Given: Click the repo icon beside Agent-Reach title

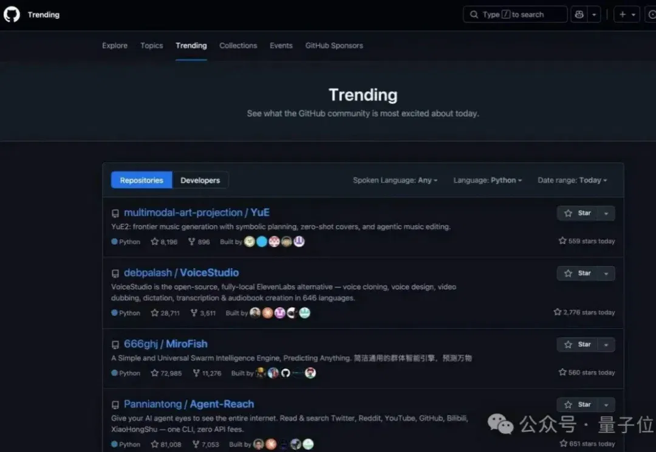Looking at the screenshot, I should pyautogui.click(x=115, y=405).
